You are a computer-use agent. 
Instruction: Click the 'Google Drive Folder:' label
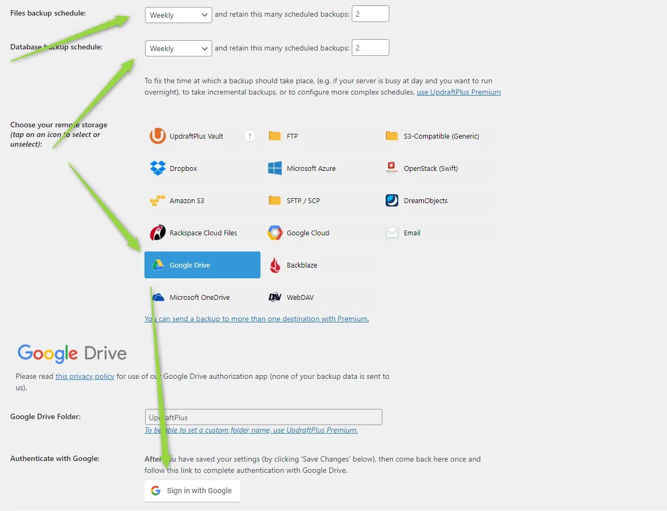click(46, 416)
